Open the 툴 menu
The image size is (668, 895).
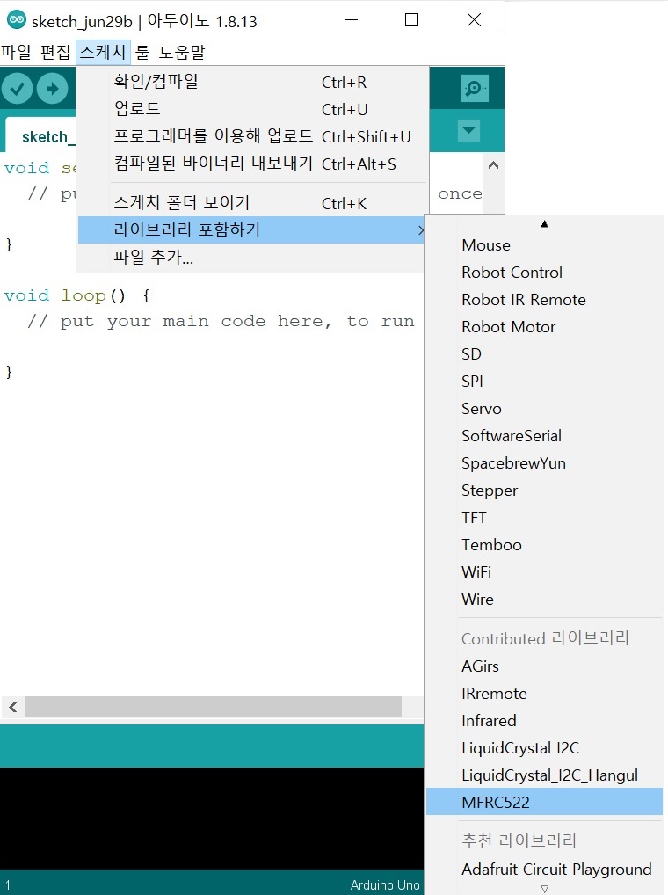tap(142, 53)
